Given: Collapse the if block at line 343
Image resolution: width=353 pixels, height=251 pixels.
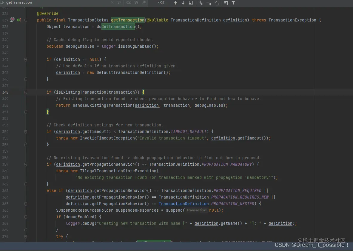Looking at the screenshot, I should [x=26, y=59].
